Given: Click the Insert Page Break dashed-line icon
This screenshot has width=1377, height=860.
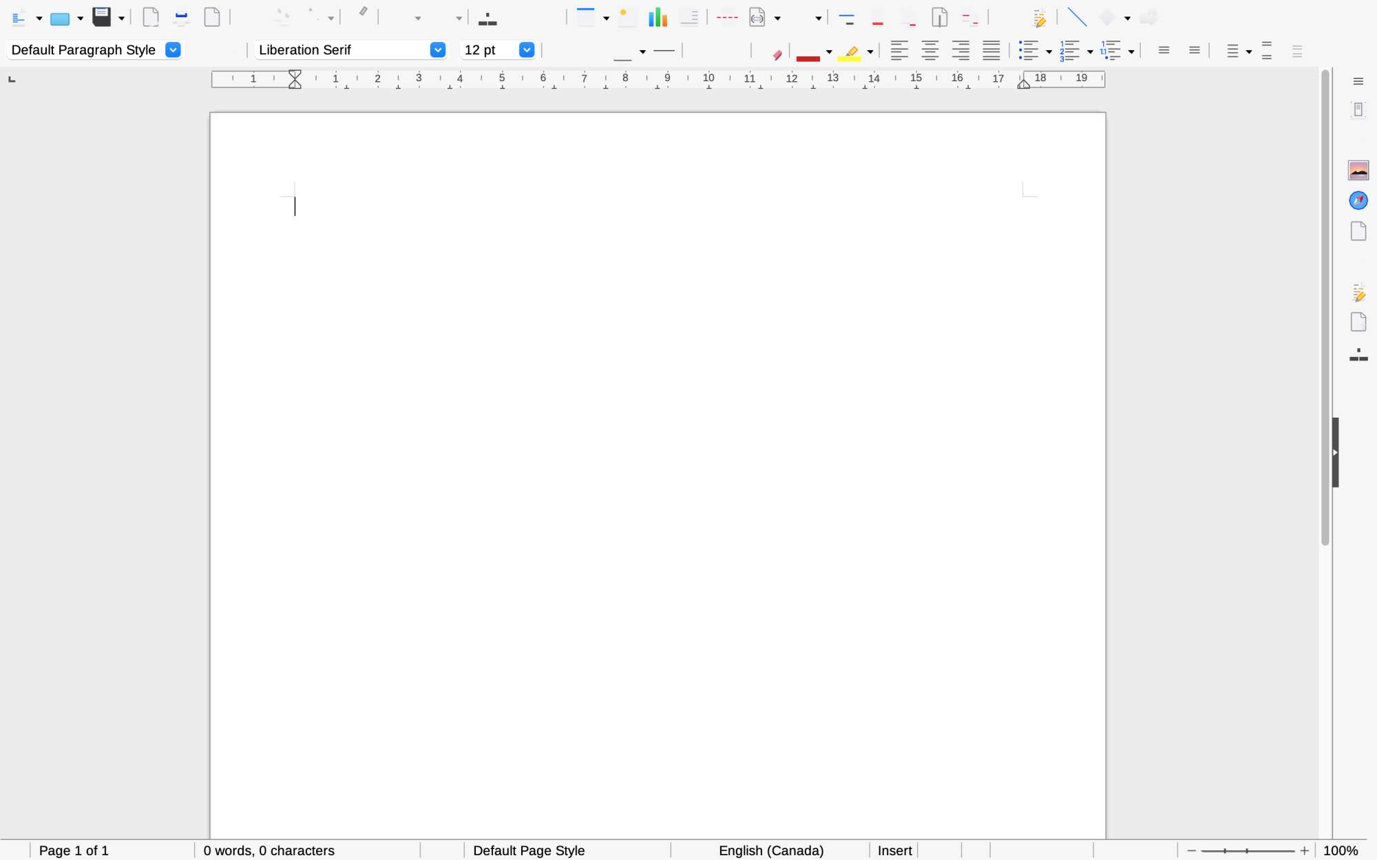Looking at the screenshot, I should click(x=726, y=17).
